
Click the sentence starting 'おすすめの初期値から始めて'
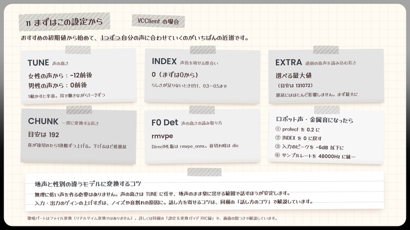(135, 38)
